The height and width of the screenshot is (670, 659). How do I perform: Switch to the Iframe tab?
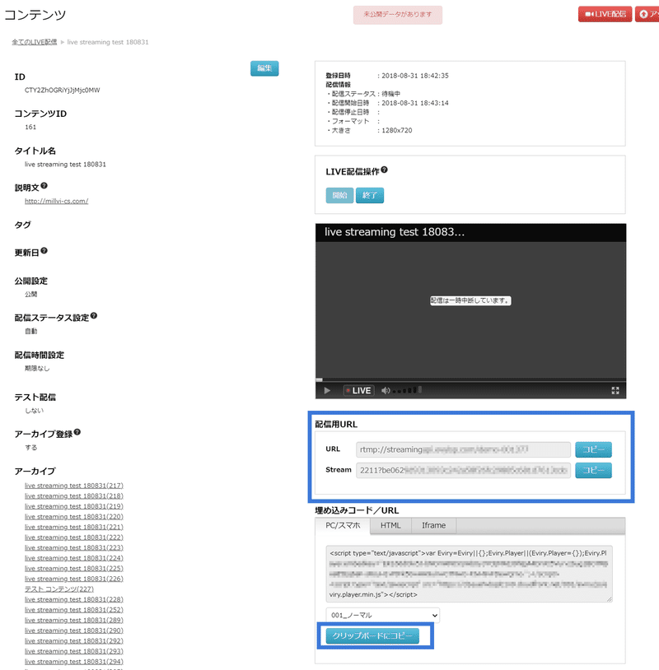(433, 524)
